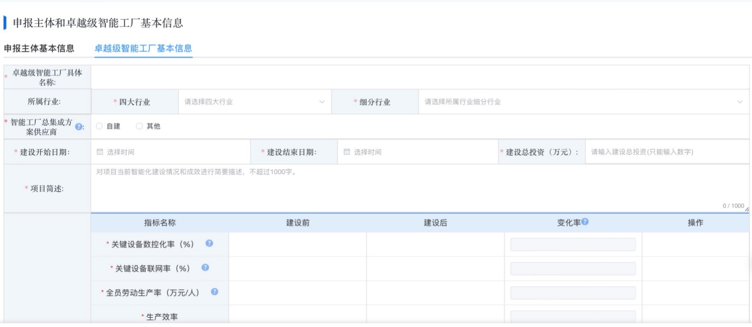Click 建设后 cell for 关键设备数控化率

(x=436, y=244)
